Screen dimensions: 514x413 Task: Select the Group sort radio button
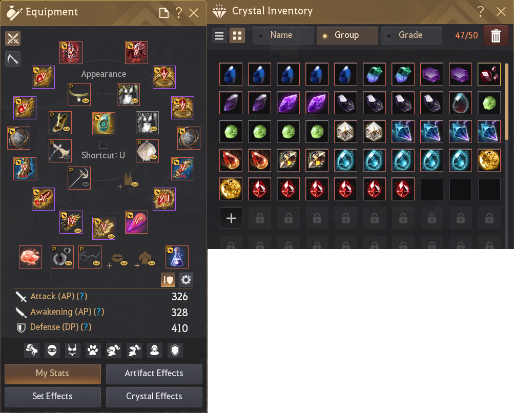(x=325, y=36)
